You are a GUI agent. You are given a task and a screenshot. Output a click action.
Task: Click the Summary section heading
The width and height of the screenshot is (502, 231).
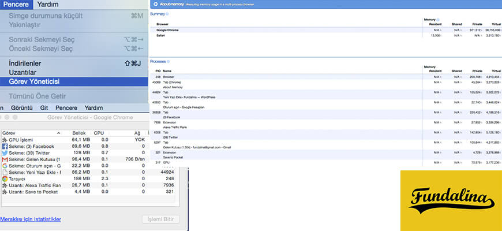(x=158, y=14)
